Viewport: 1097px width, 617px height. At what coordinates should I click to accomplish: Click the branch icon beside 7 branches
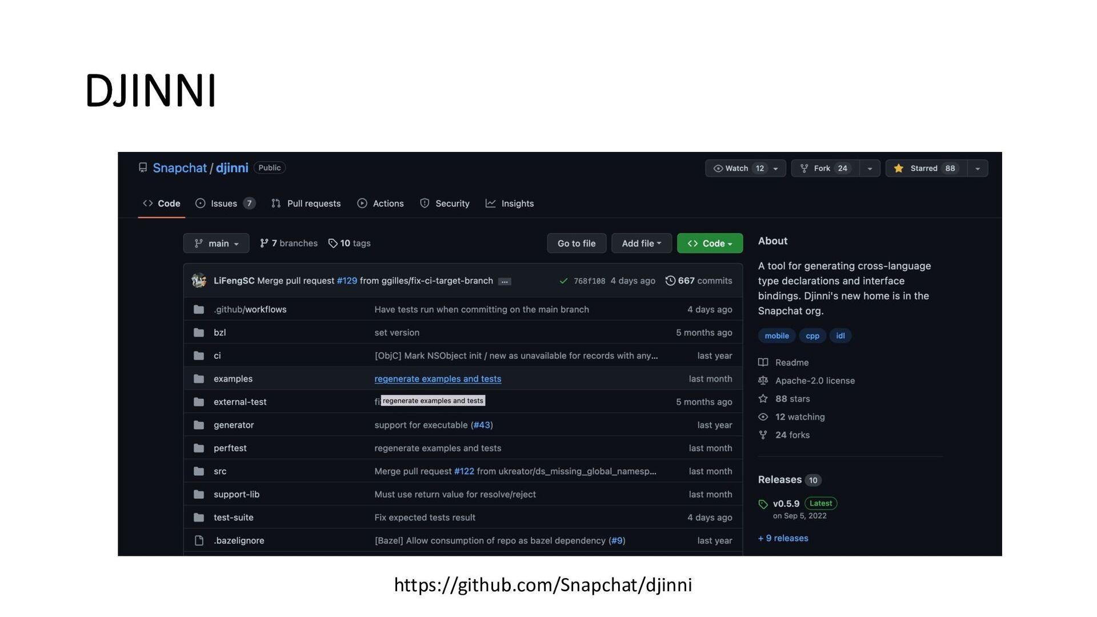[x=264, y=243]
